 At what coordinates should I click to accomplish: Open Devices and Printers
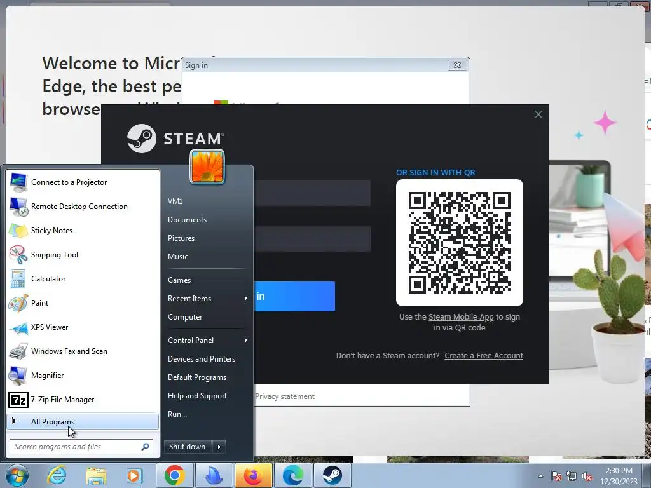point(202,359)
